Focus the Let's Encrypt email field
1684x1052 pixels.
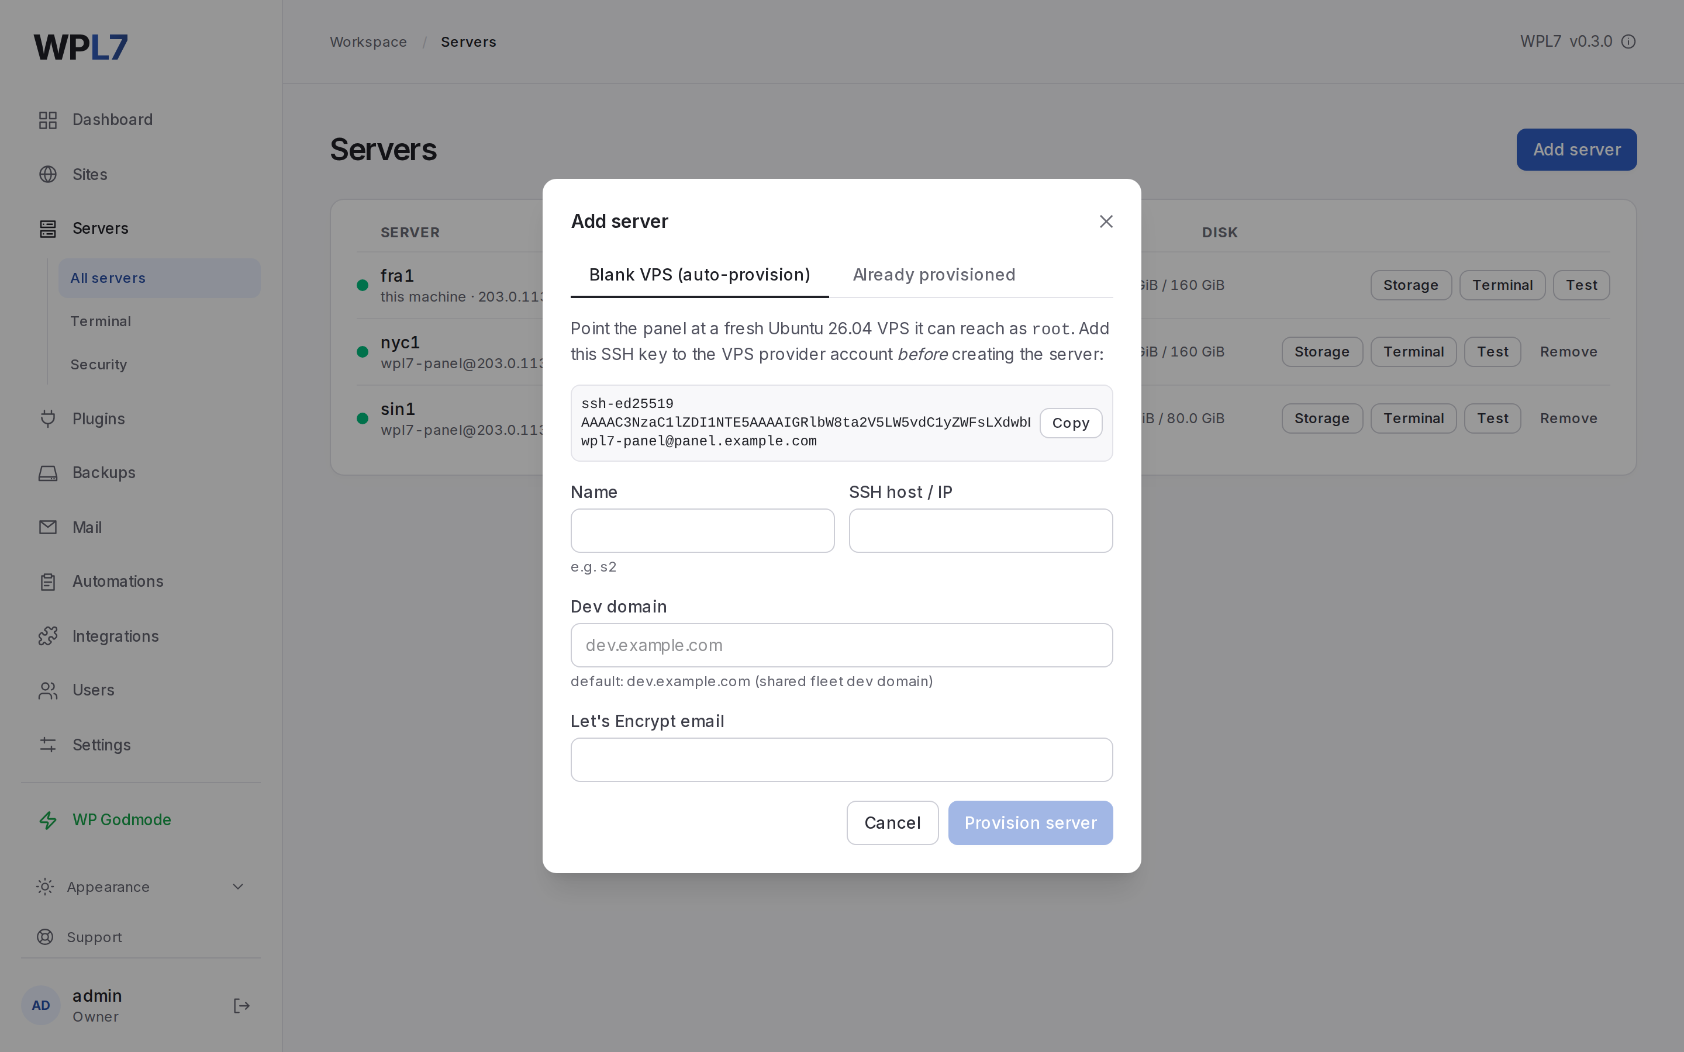coord(841,760)
